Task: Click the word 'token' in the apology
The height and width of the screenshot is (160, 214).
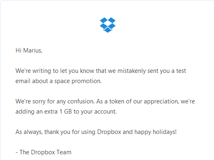Action: click(x=117, y=101)
